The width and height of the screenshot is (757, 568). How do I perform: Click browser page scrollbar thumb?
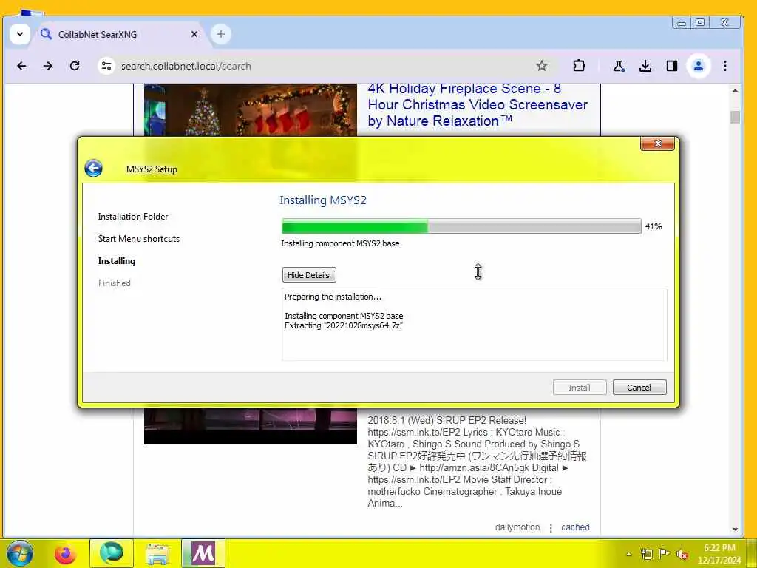[x=735, y=117]
